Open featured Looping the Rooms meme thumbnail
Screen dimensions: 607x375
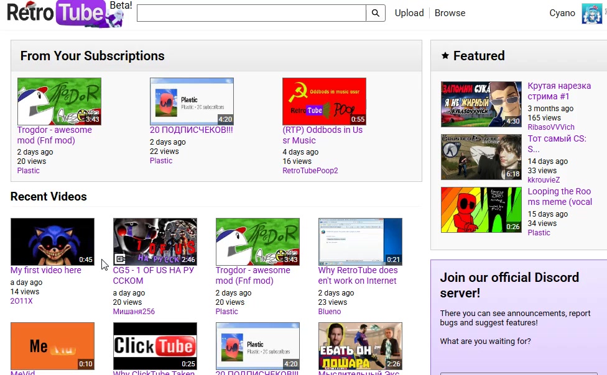481,210
